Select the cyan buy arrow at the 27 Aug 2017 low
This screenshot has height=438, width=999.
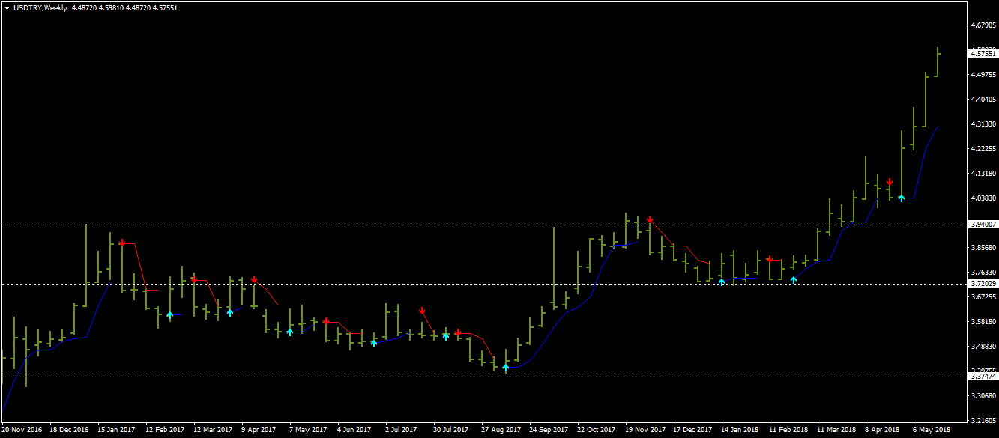tap(506, 368)
